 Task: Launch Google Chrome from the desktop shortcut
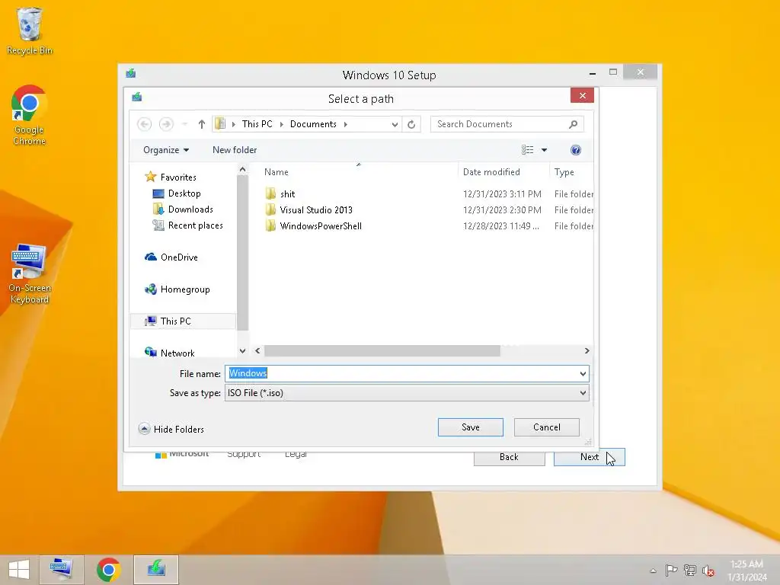[30, 115]
